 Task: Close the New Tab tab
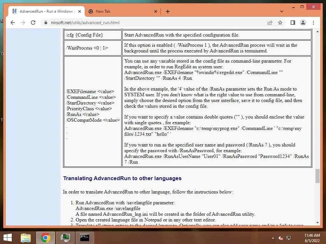point(155,11)
